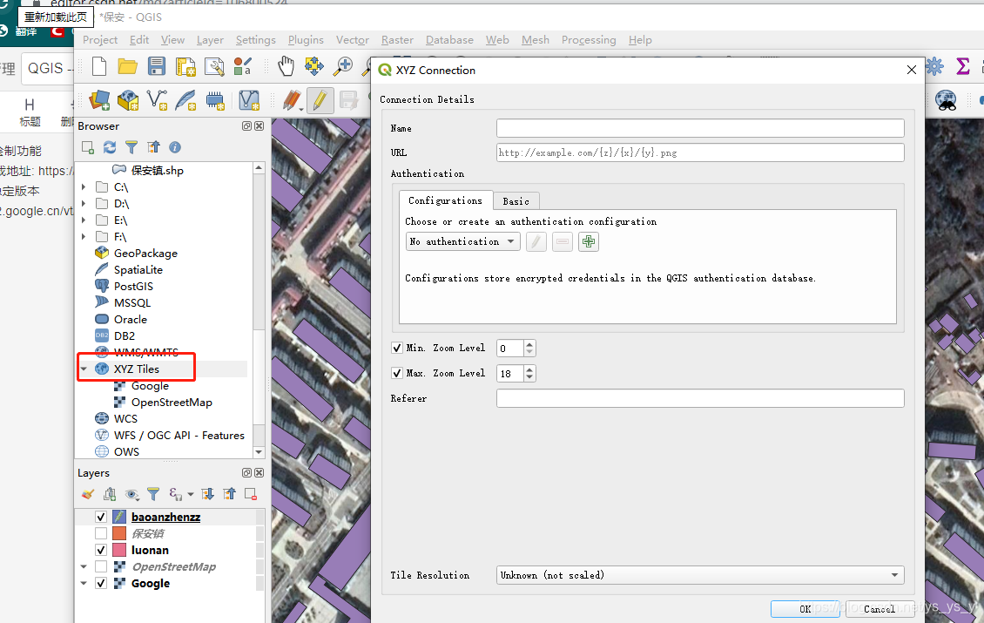Click Collapse All icon in Browser panel
984x623 pixels.
153,147
